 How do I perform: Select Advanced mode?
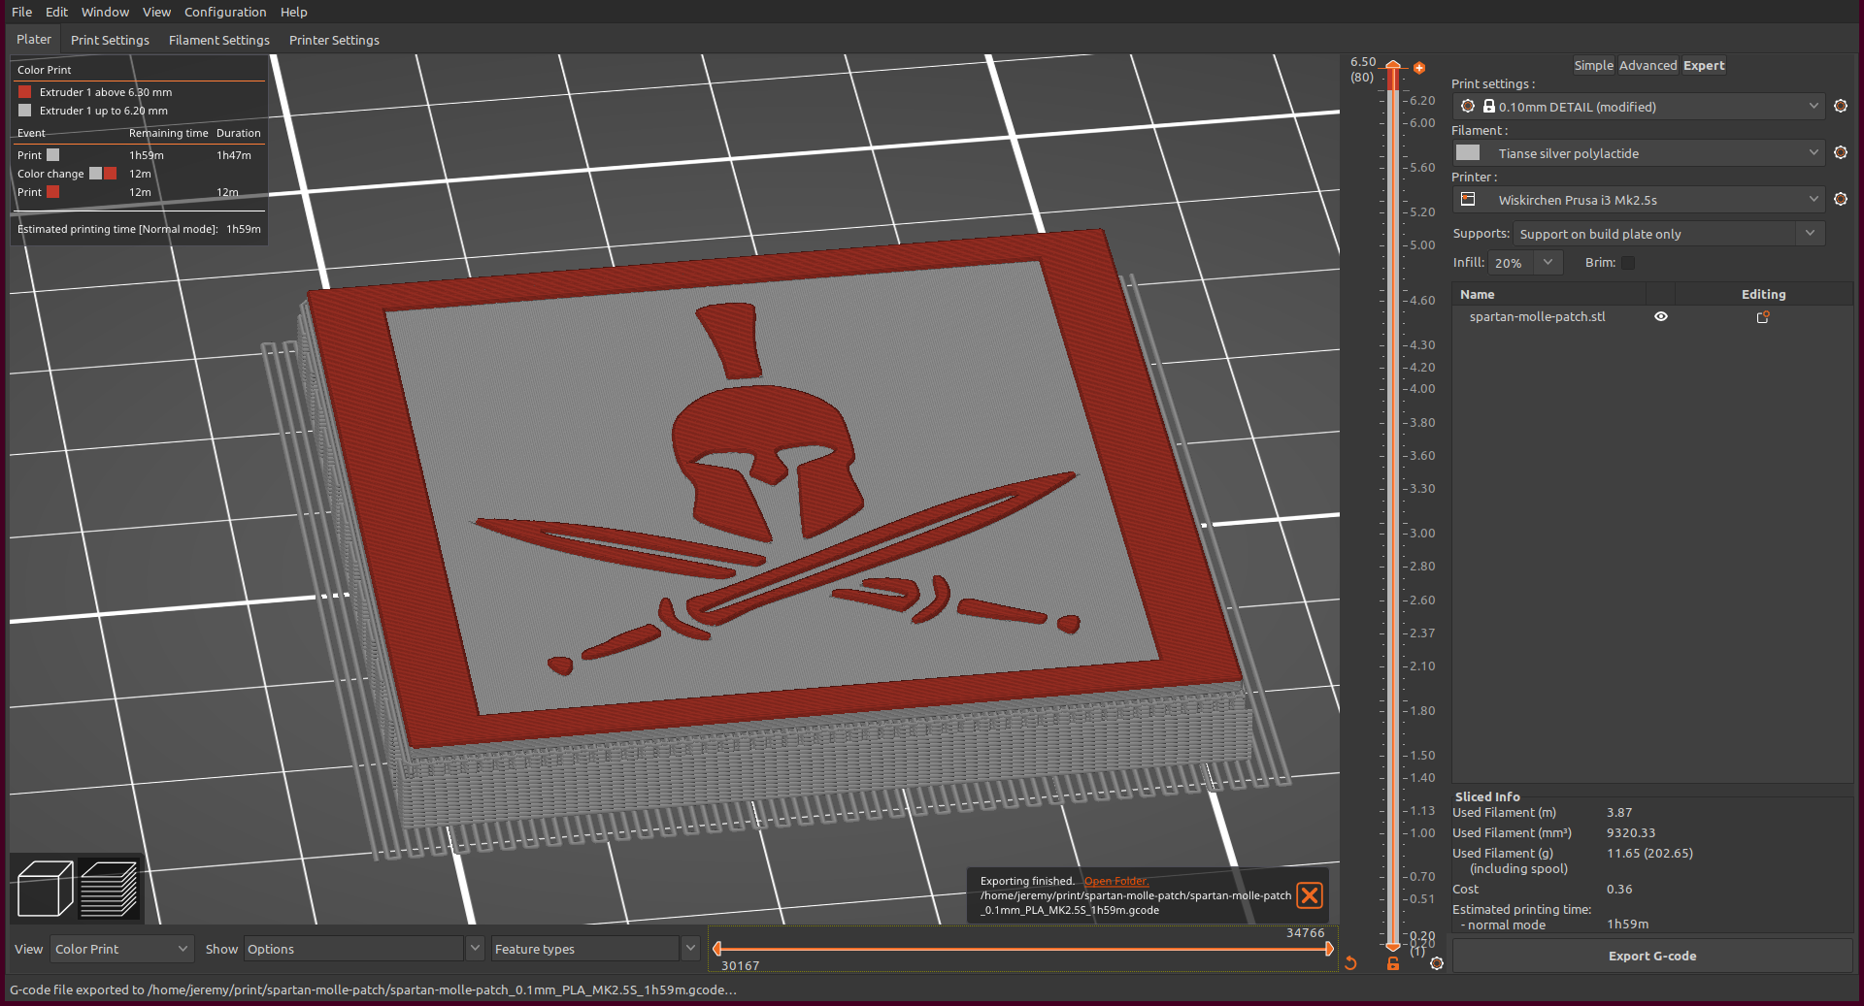(1648, 65)
